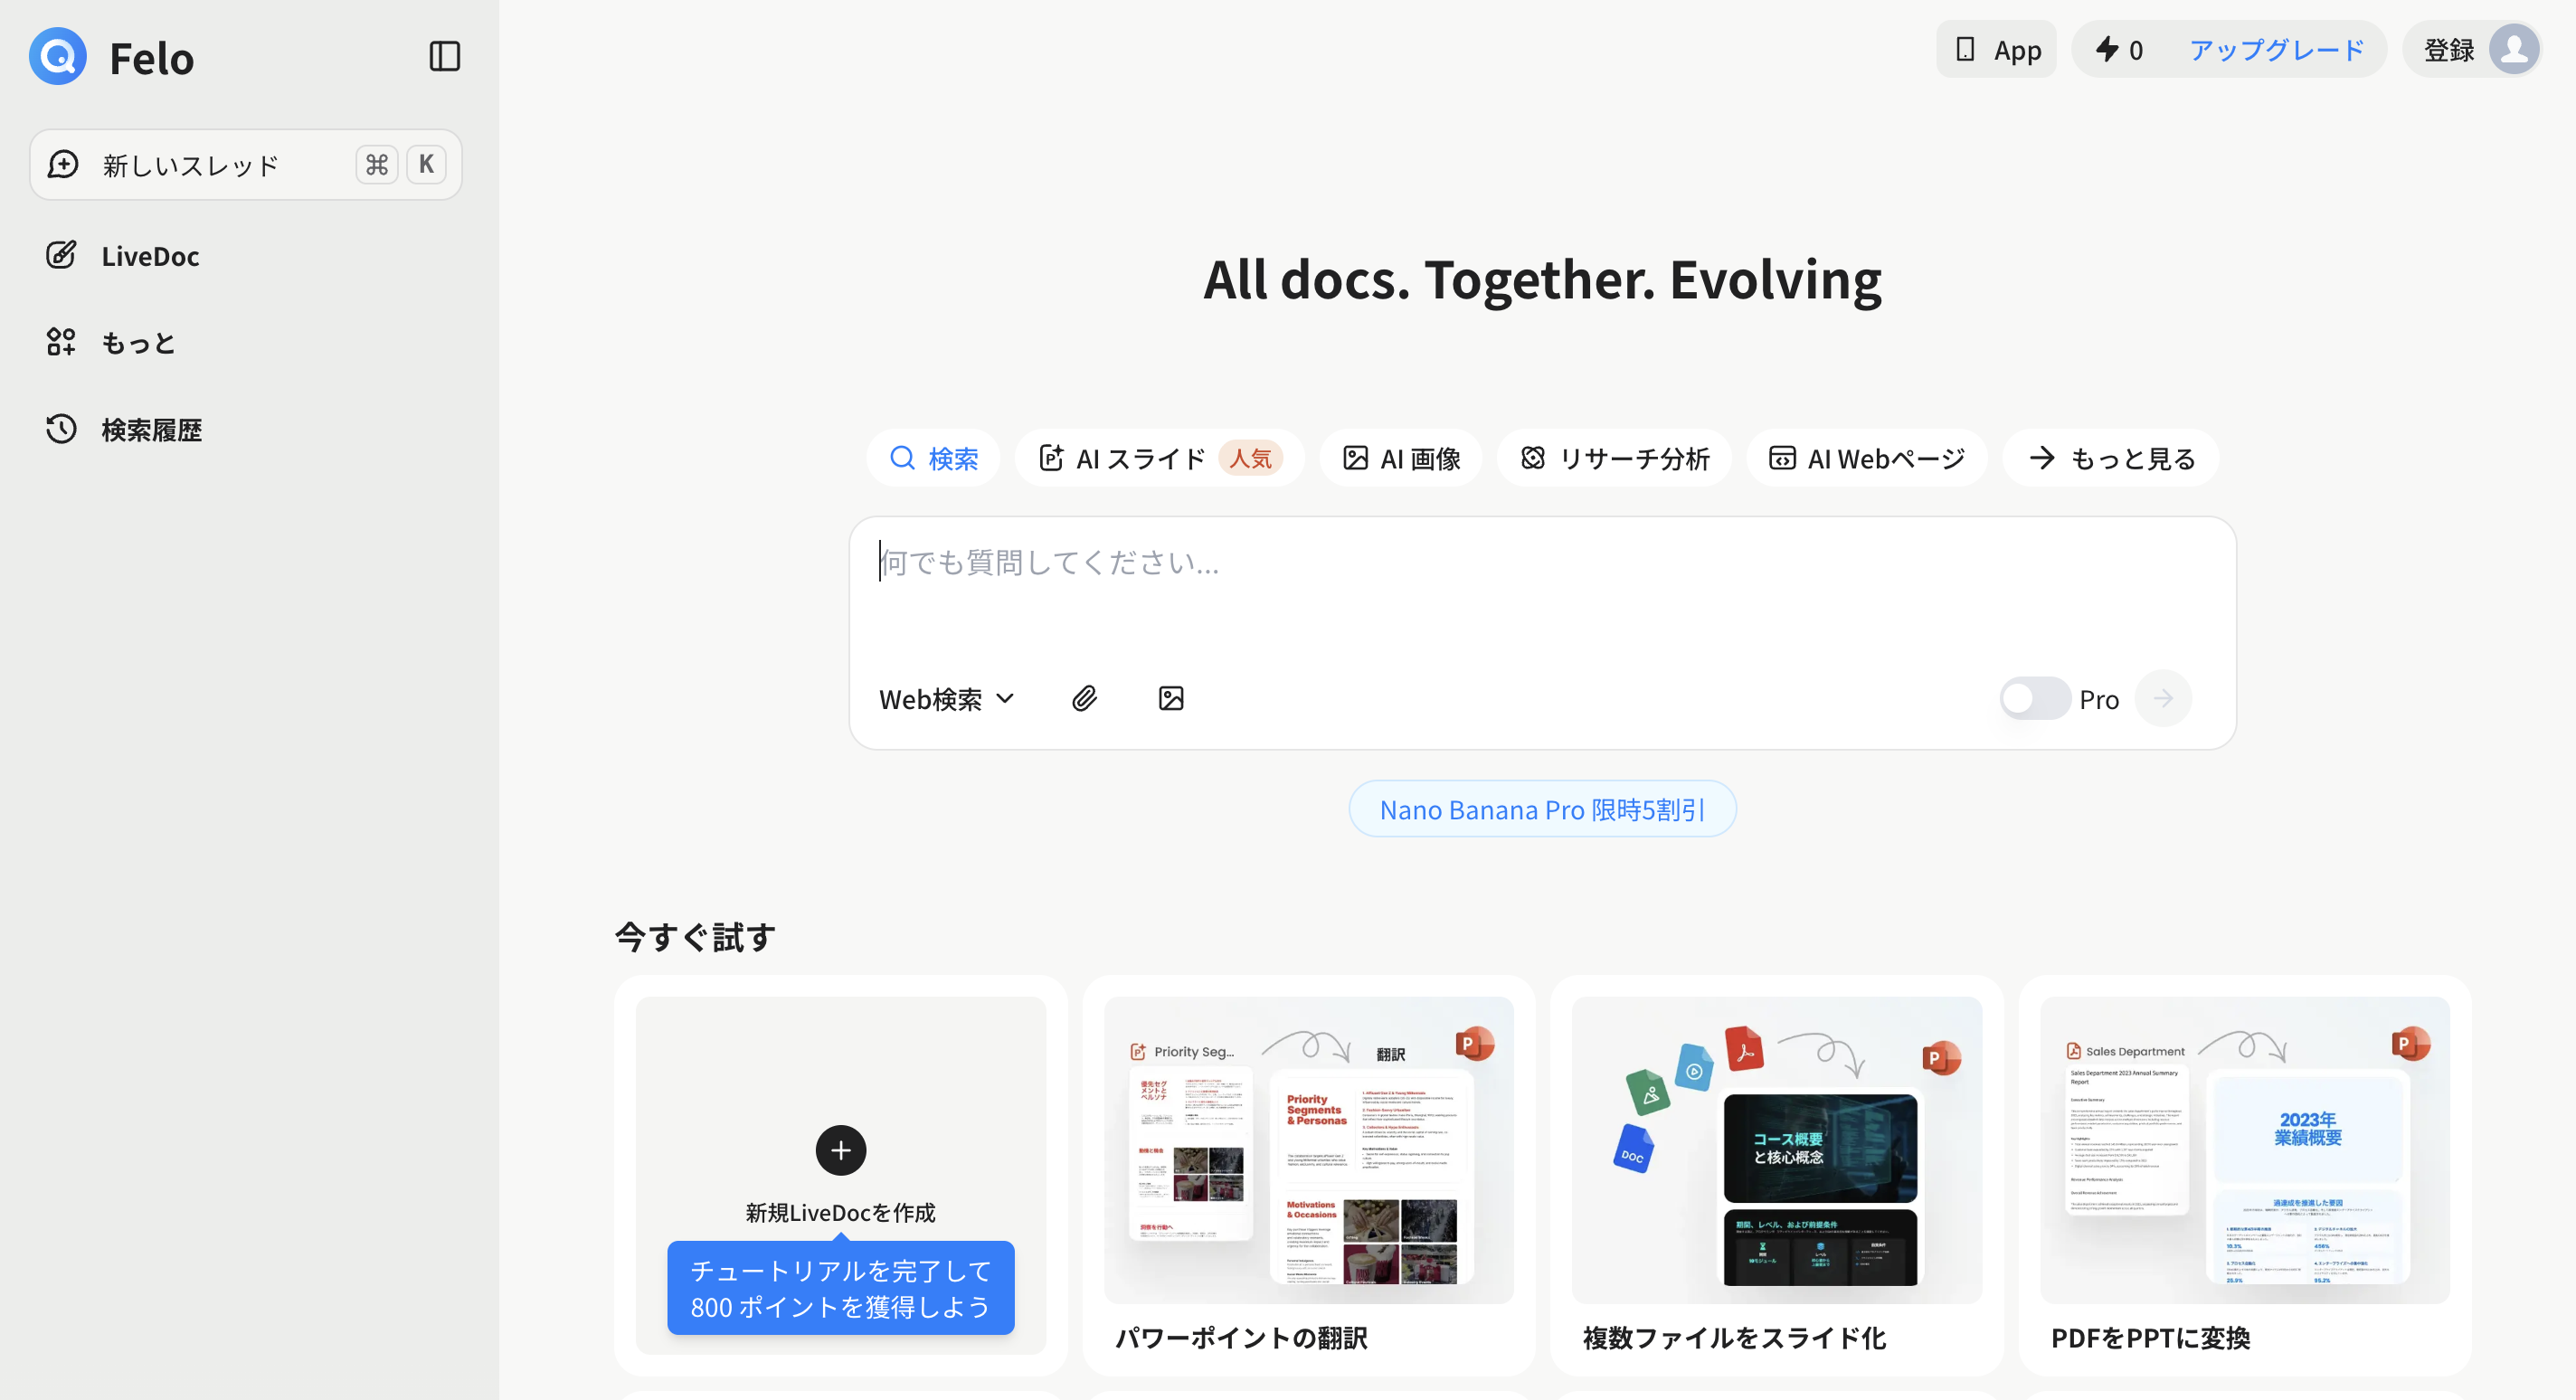The image size is (2576, 1400).
Task: Expand the Web検索 dropdown
Action: [x=946, y=699]
